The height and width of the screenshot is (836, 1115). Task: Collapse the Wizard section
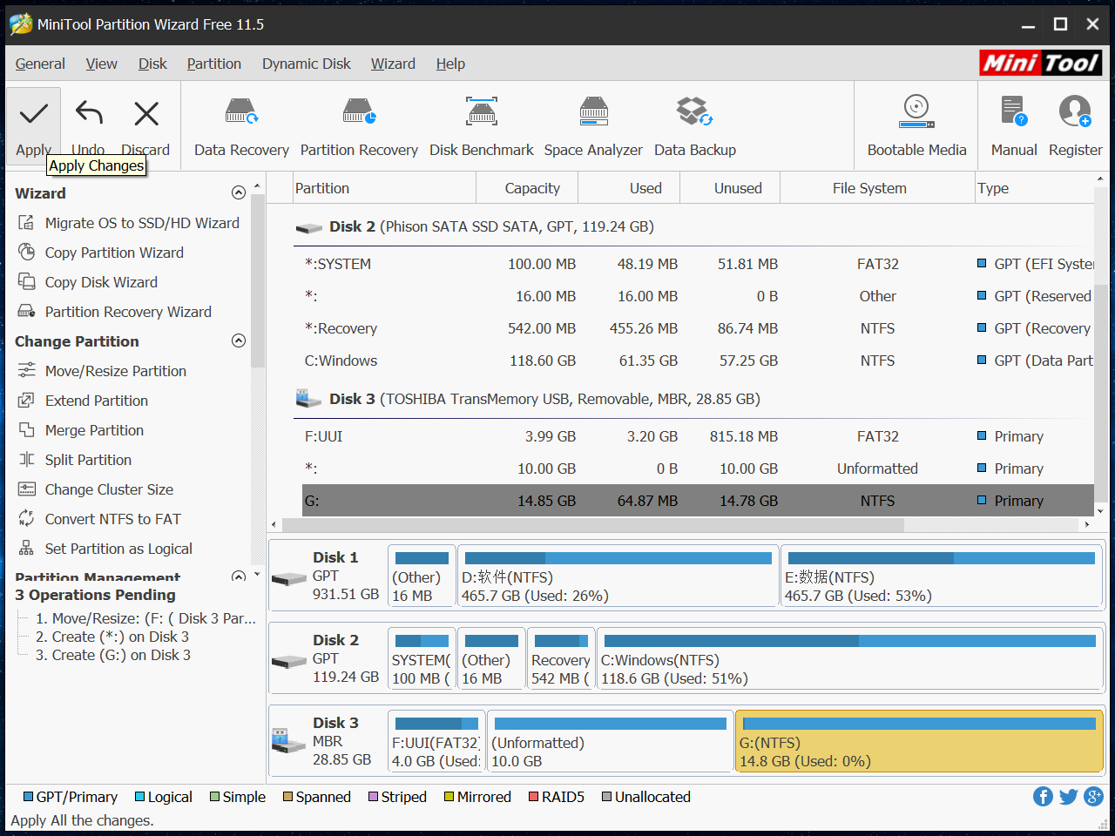pos(239,193)
